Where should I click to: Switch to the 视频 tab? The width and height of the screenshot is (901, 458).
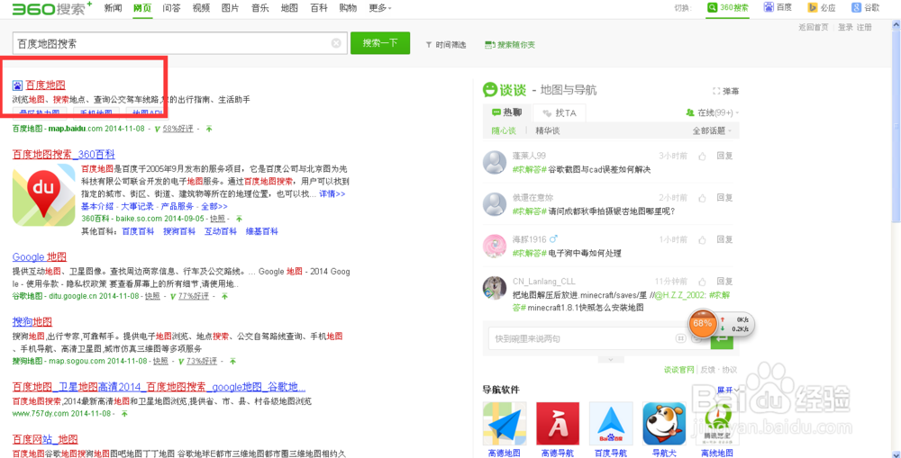[x=201, y=8]
